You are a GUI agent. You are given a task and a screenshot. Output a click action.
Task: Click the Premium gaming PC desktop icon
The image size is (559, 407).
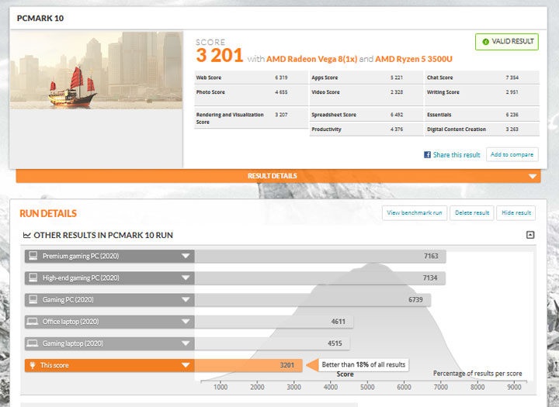[x=33, y=256]
